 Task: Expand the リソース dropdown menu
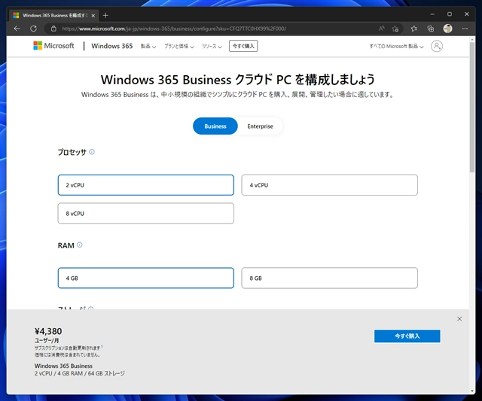212,46
